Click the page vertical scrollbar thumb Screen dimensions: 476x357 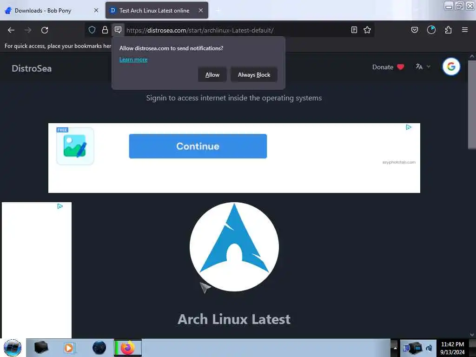(x=471, y=105)
